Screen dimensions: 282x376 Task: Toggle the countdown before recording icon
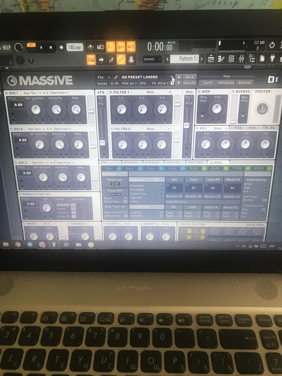(x=111, y=47)
